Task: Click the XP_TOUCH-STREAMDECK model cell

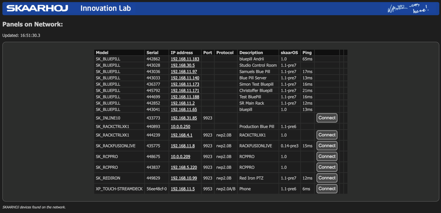Action: (119, 189)
